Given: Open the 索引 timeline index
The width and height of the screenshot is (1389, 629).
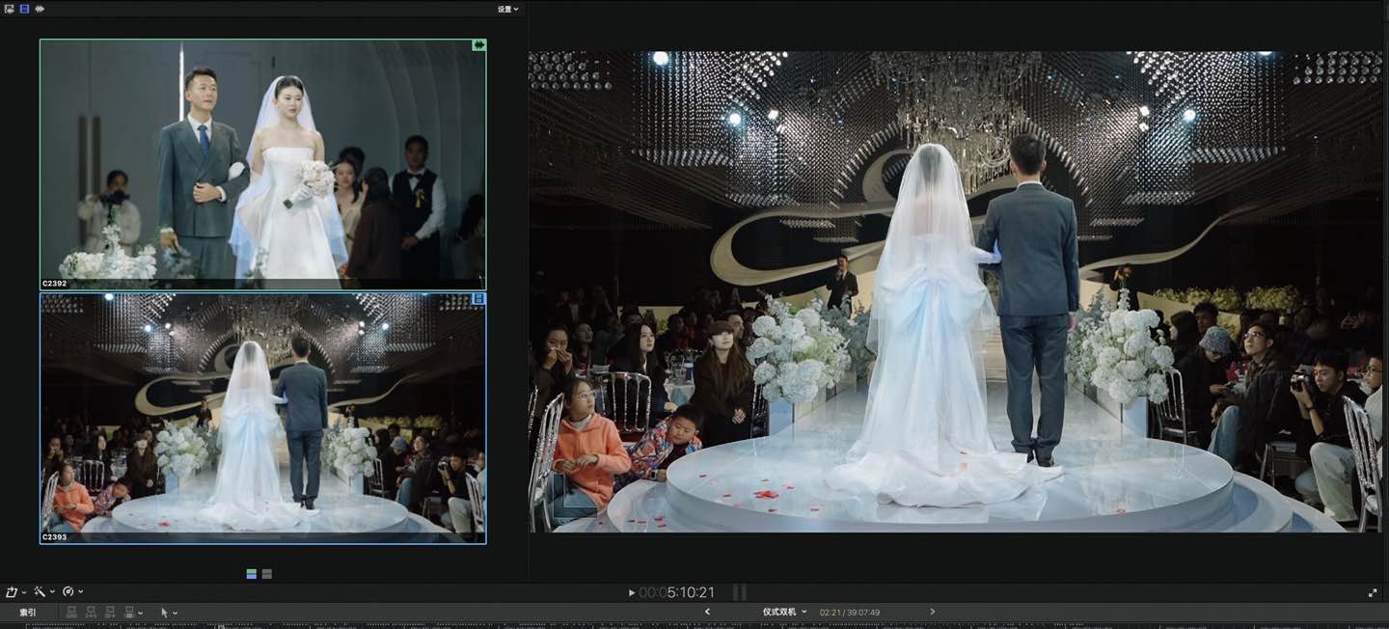Looking at the screenshot, I should [x=28, y=613].
